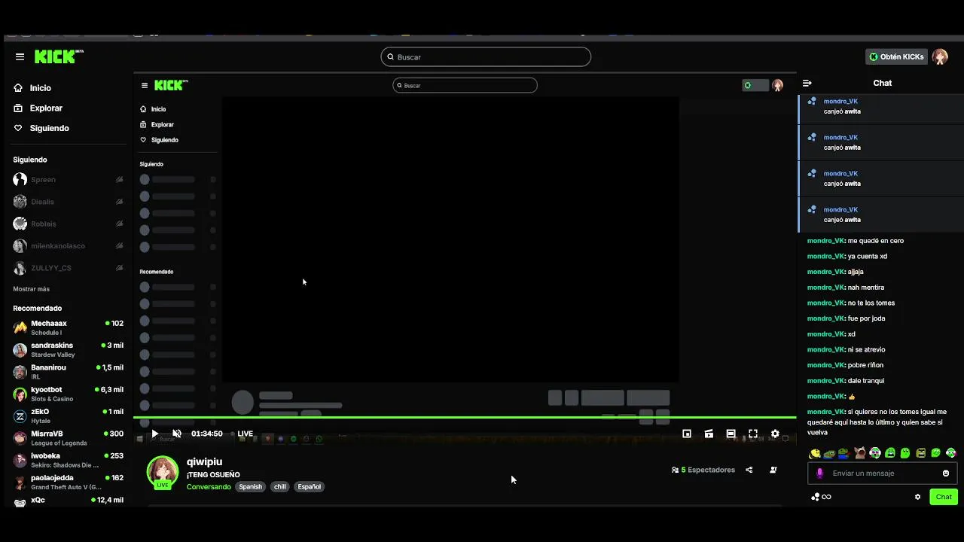The image size is (964, 542).
Task: Open recommended channel MisrraVB
Action: click(x=68, y=438)
